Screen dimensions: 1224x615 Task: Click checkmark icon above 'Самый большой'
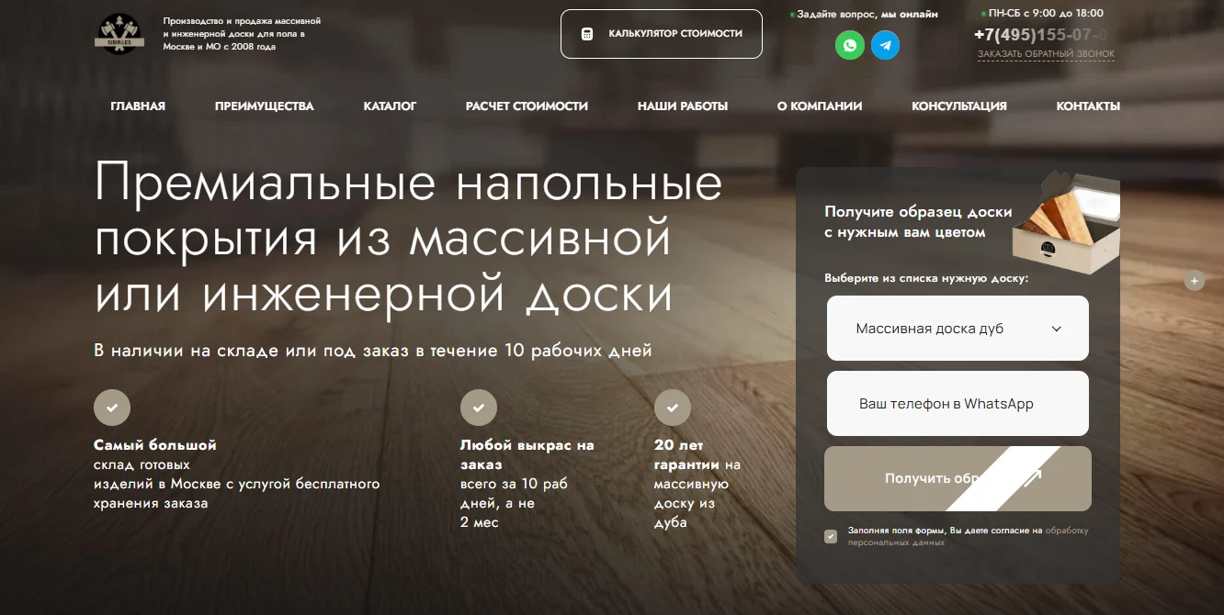point(112,408)
